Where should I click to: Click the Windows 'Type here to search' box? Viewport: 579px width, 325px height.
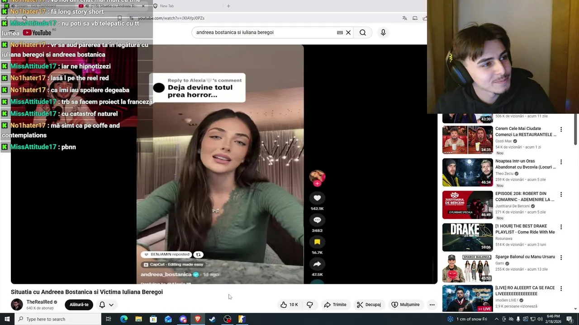click(x=58, y=319)
